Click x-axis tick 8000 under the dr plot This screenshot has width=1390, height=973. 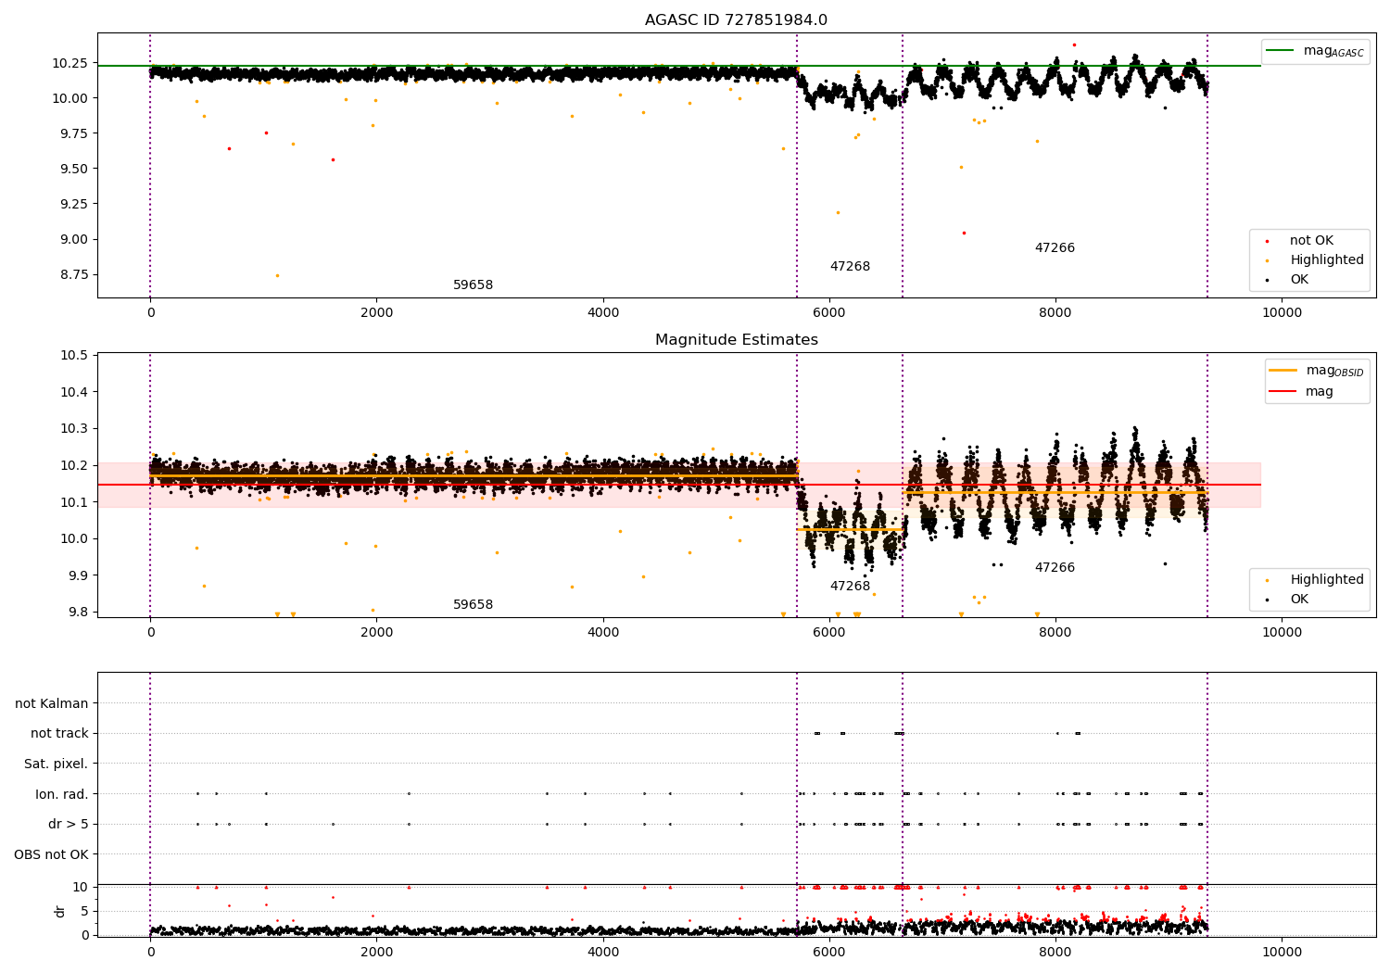coord(1055,952)
